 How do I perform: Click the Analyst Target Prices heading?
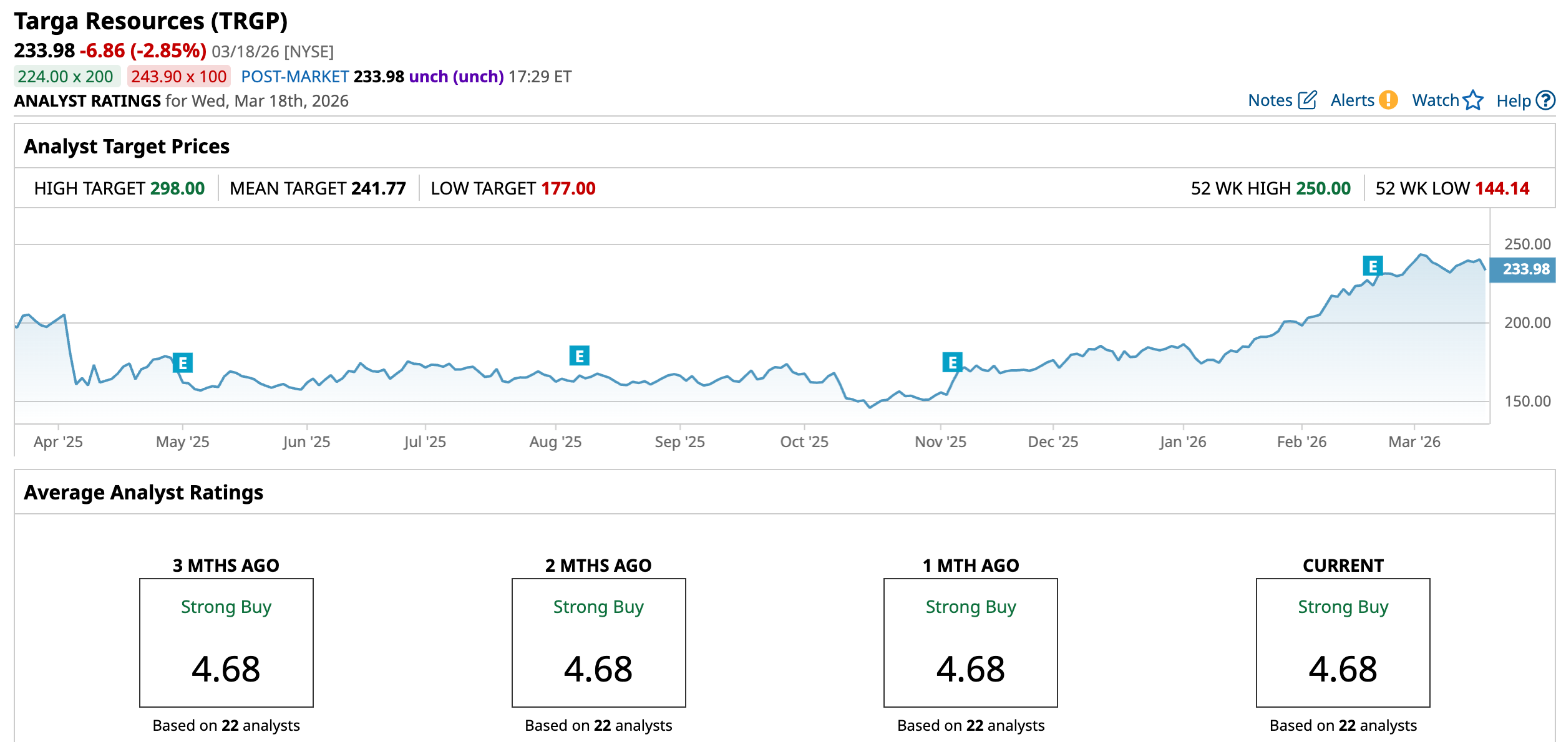[127, 147]
